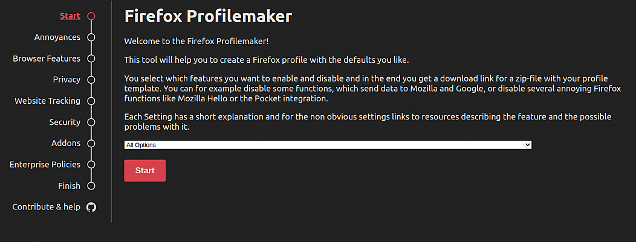Open the Contribute & help link
636x242 pixels.
[x=47, y=207]
